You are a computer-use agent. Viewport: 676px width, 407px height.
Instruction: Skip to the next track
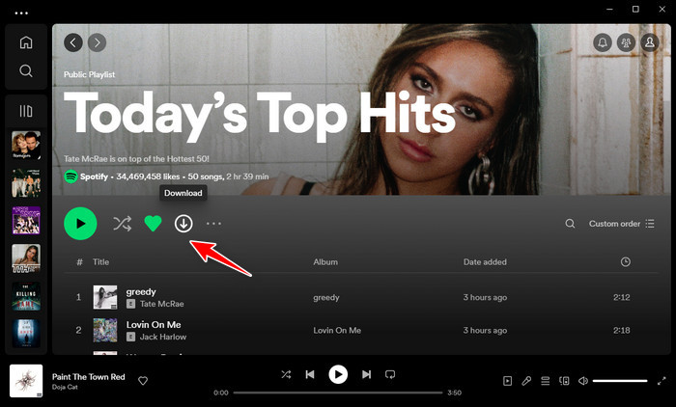coord(366,374)
